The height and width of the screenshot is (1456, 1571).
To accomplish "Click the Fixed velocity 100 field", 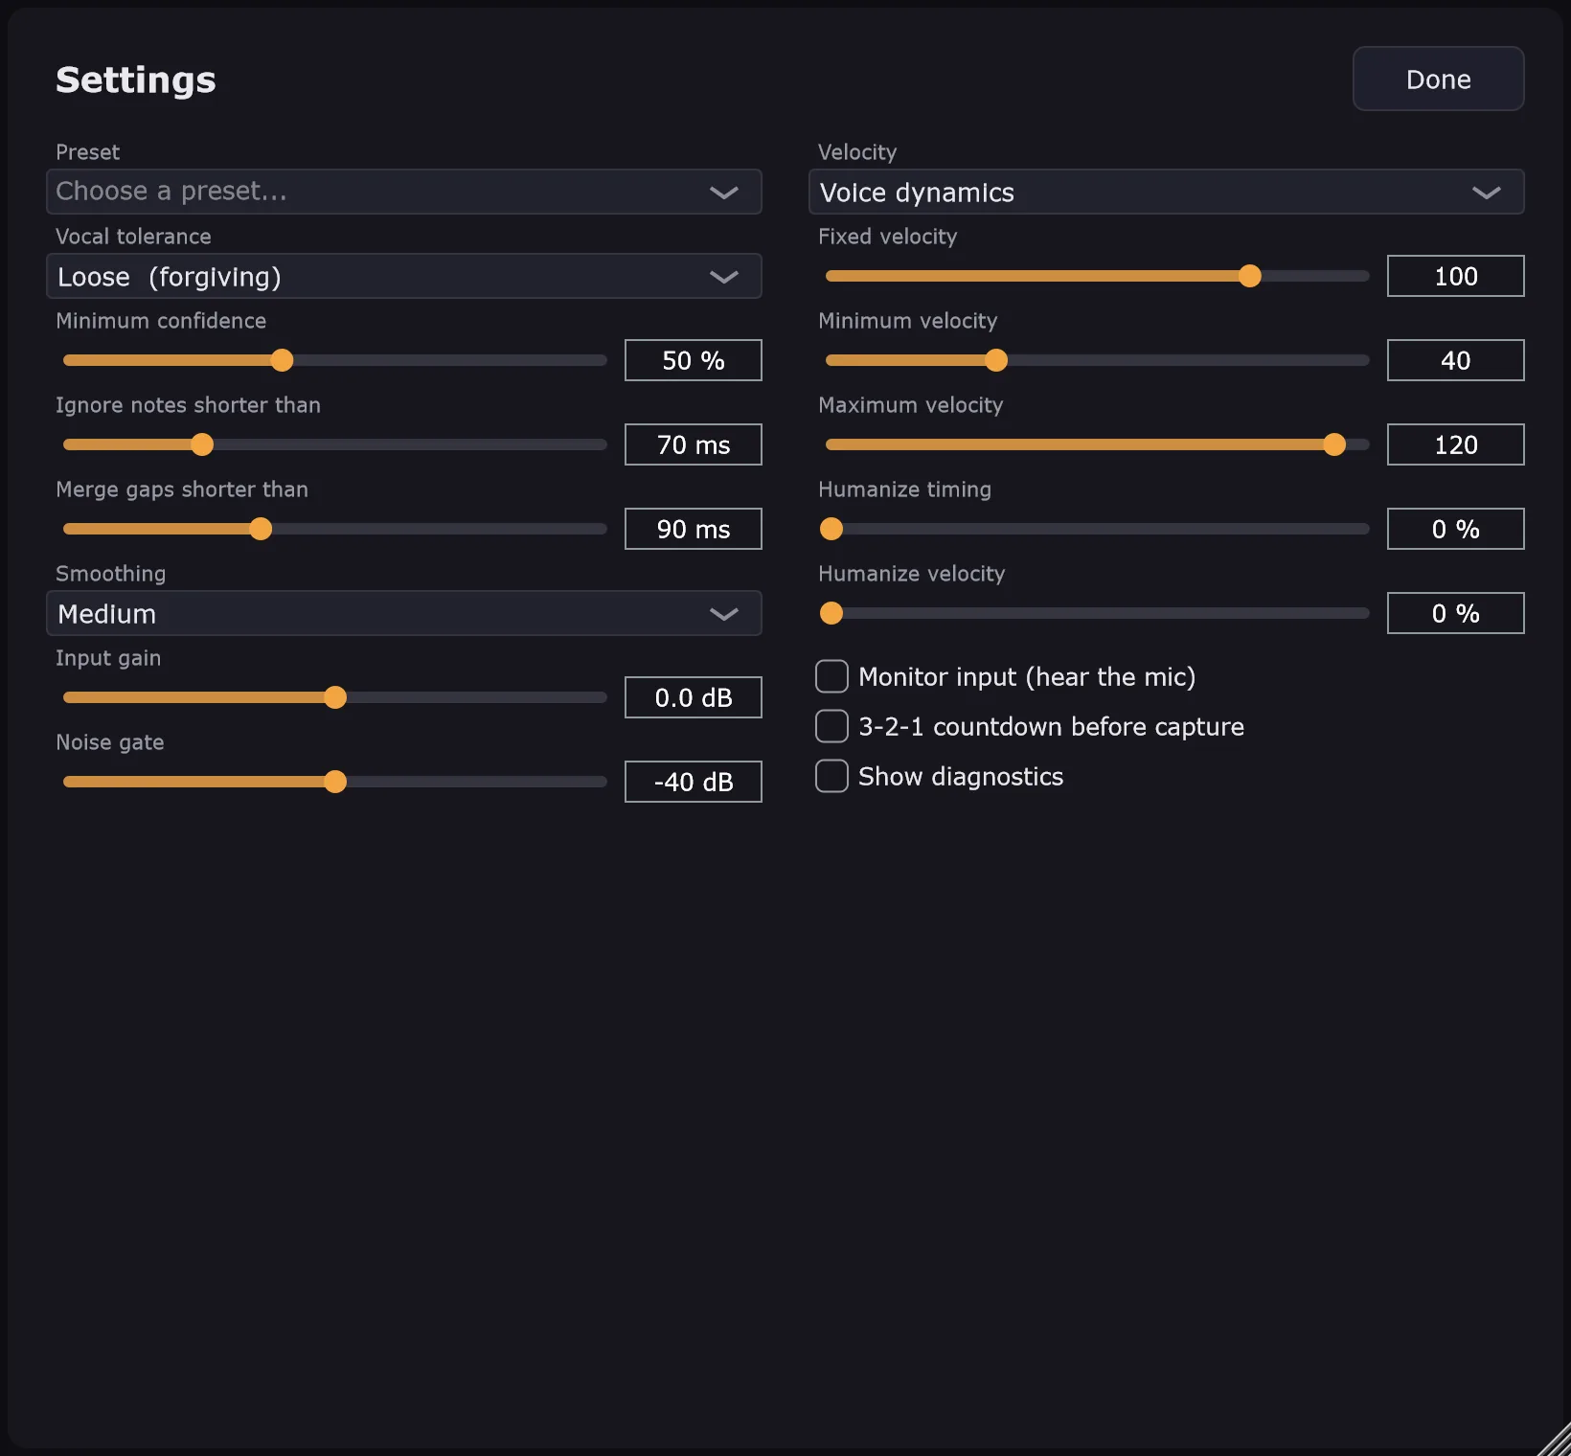I will coord(1456,276).
